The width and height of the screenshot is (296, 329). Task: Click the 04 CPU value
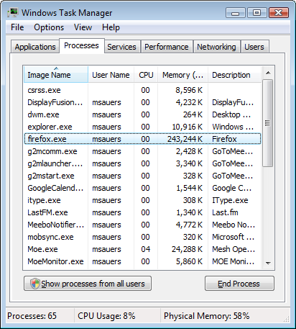145,249
